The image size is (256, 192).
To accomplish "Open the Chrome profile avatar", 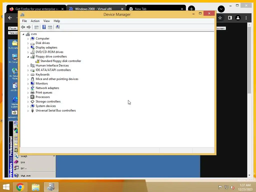I will pos(238,18).
